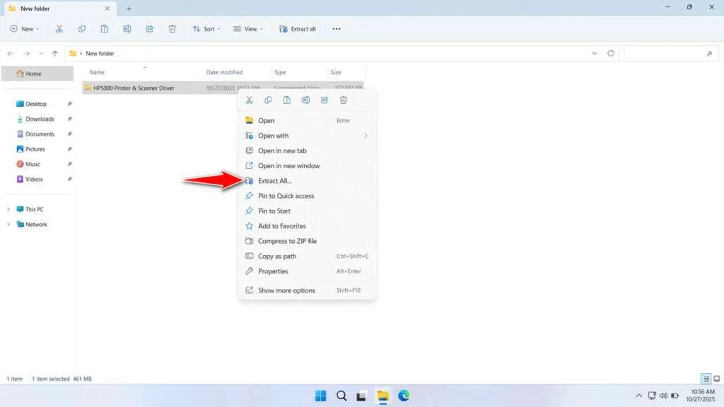Select Extract All from the context menu

(276, 180)
